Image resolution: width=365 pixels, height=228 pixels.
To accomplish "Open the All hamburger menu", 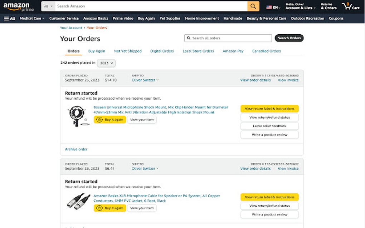I will [x=9, y=18].
